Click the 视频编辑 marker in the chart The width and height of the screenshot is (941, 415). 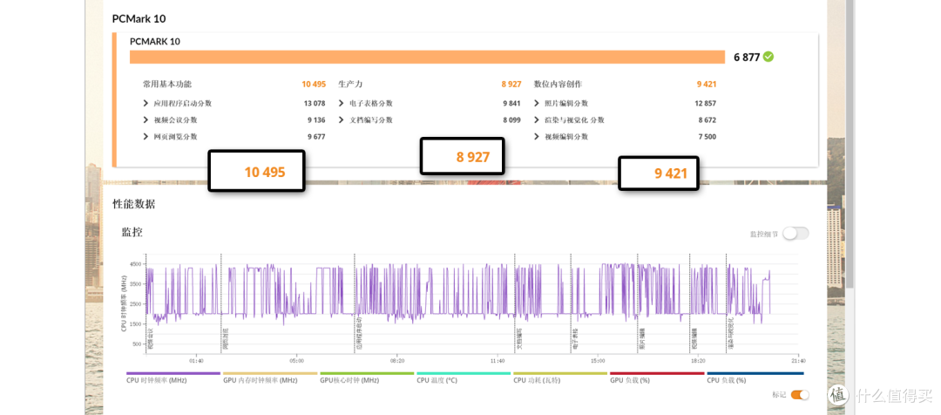point(694,339)
